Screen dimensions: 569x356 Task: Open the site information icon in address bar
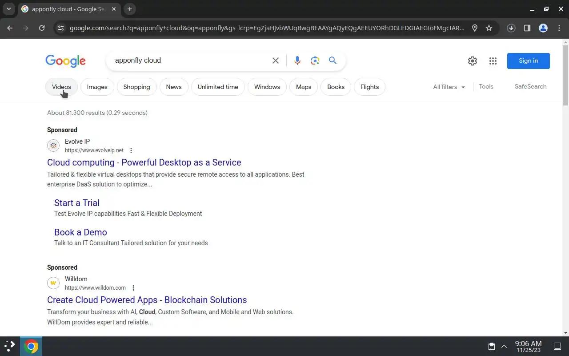(x=61, y=28)
